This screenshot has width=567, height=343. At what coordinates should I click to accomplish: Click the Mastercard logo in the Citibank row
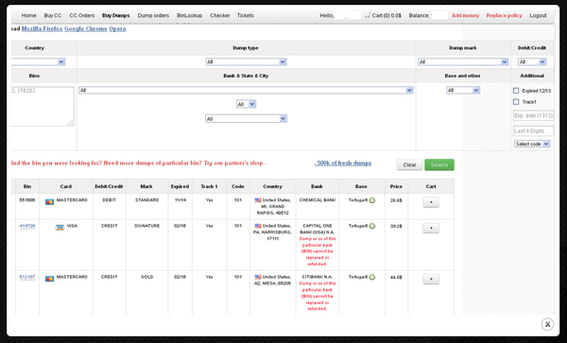[49, 279]
